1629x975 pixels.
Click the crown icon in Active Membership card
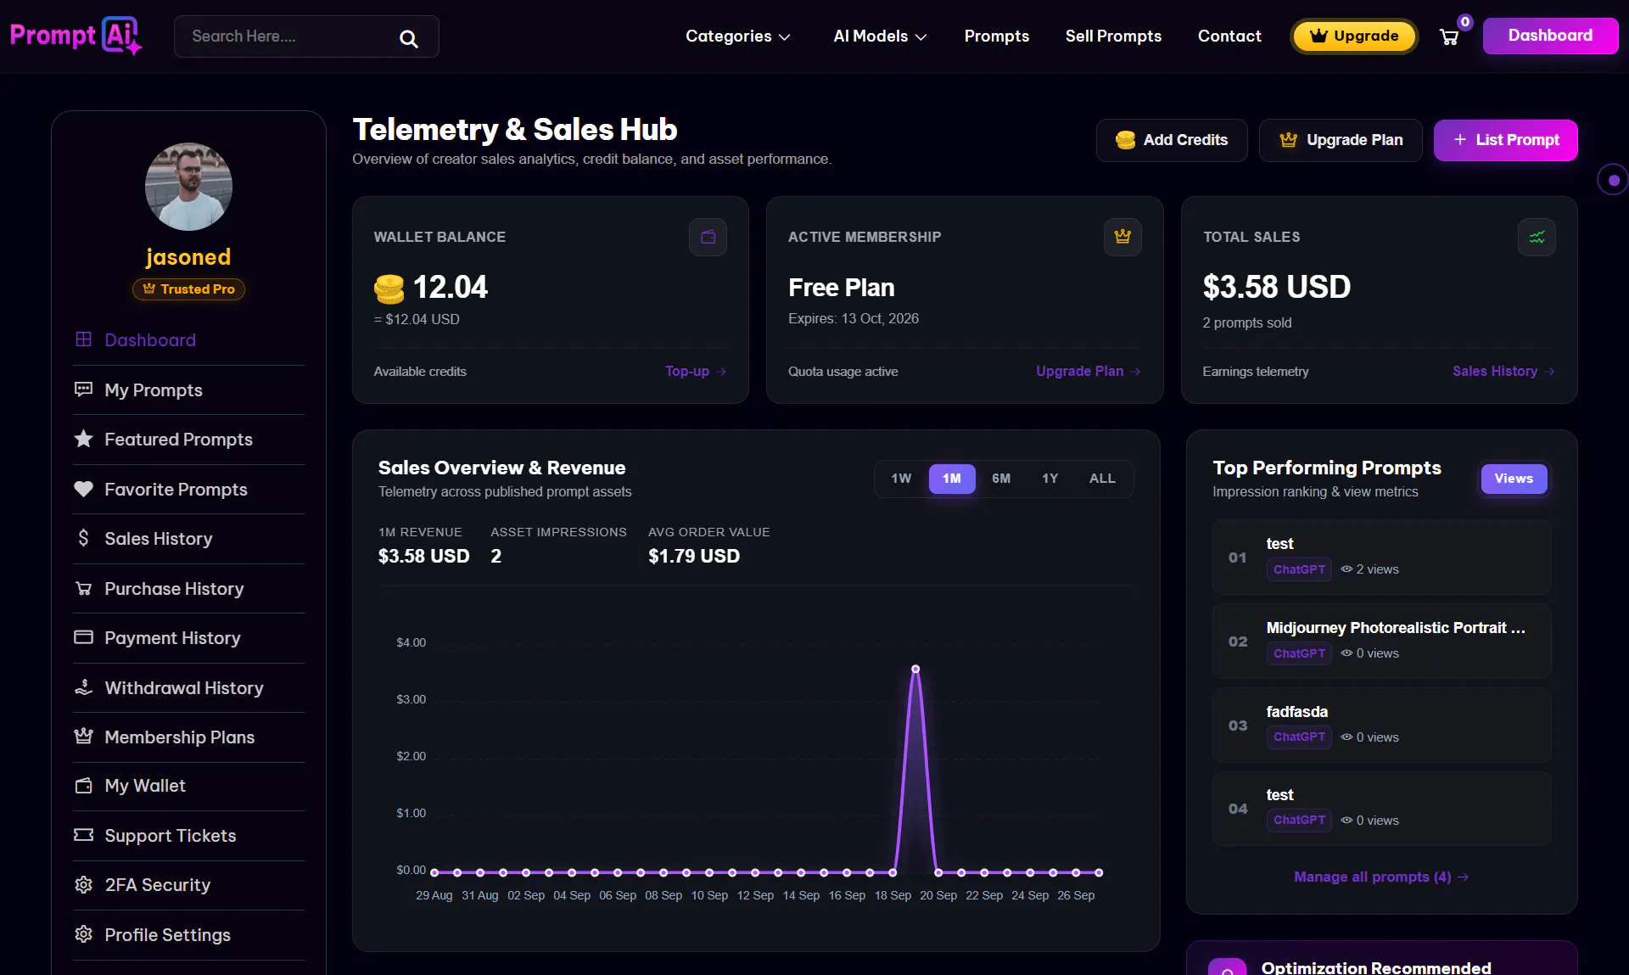point(1122,237)
